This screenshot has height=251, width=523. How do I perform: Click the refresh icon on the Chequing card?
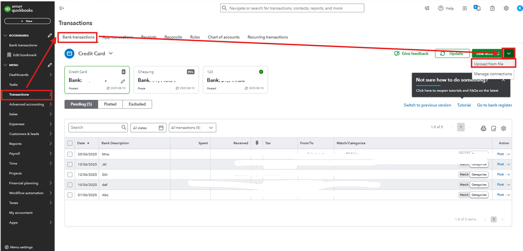pos(177,88)
